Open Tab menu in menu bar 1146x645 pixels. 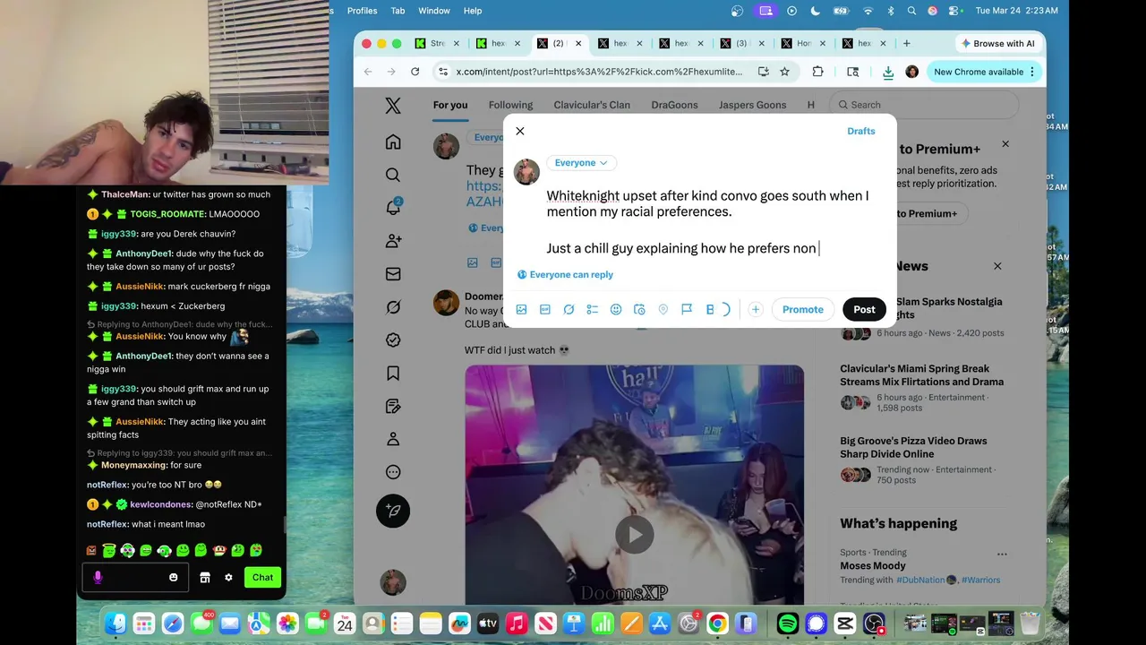pyautogui.click(x=398, y=11)
